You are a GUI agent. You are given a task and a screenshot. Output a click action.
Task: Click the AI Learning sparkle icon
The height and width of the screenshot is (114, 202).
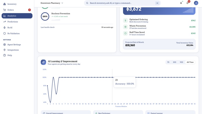click(x=43, y=62)
